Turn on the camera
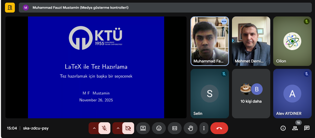The height and width of the screenshot is (138, 315). [x=128, y=128]
